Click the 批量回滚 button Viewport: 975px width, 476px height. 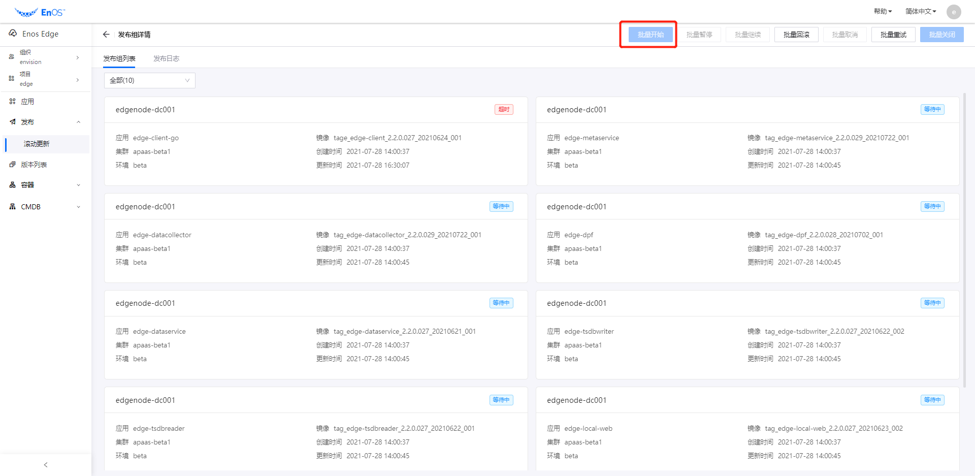796,34
